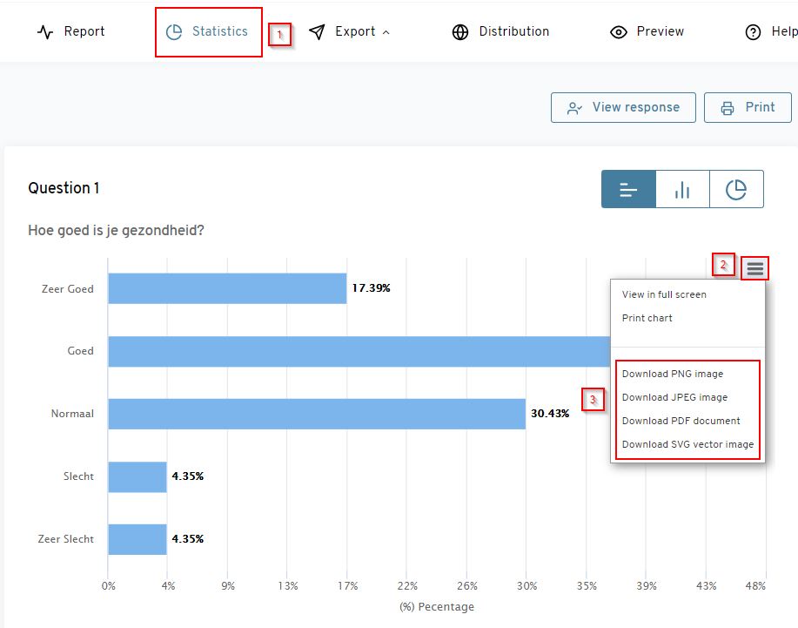Click the Help question mark icon
798x628 pixels.
pos(753,32)
